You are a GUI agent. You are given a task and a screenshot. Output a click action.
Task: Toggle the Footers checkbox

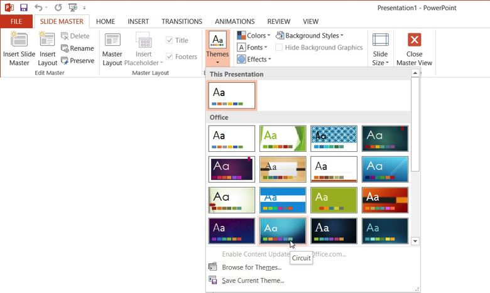pyautogui.click(x=170, y=56)
